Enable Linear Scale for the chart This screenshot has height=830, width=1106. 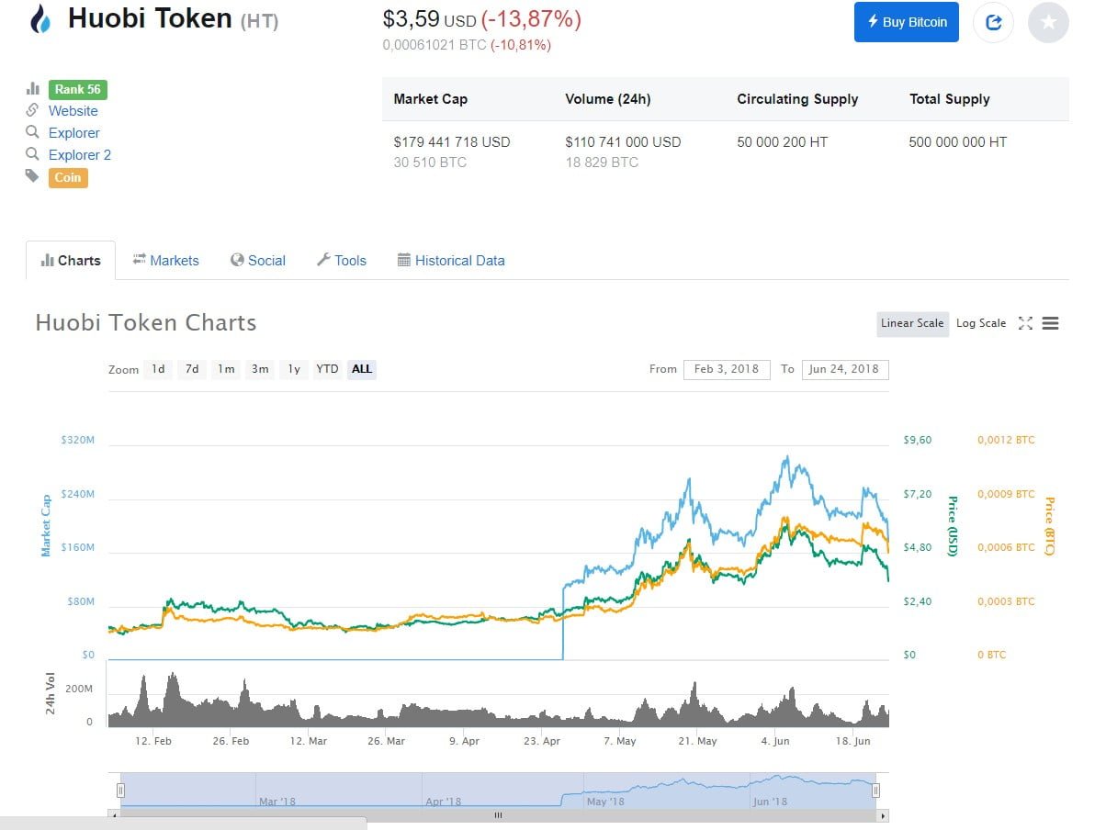pos(912,323)
